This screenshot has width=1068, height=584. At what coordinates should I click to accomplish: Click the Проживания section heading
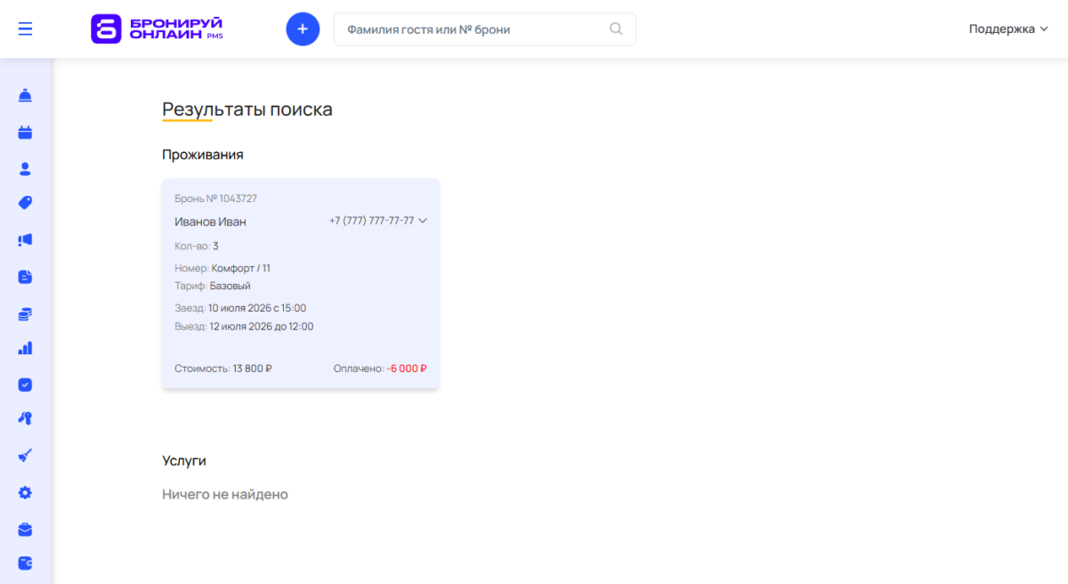(203, 155)
